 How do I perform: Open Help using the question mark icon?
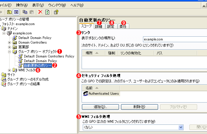[x=56, y=12]
